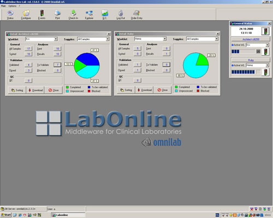Close the General Status window
This screenshot has width=273, height=218.
(269, 23)
